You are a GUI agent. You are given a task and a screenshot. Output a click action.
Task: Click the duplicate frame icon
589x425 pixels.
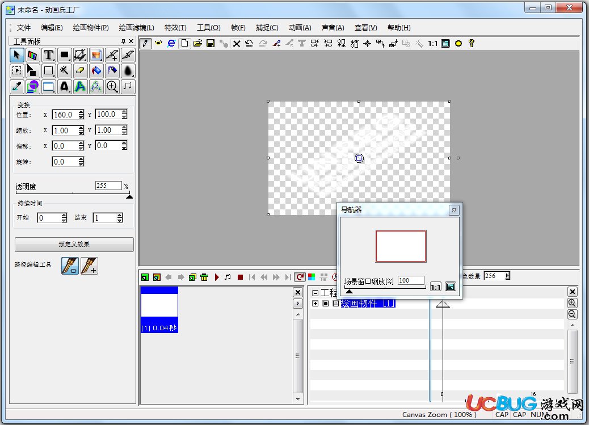click(192, 277)
